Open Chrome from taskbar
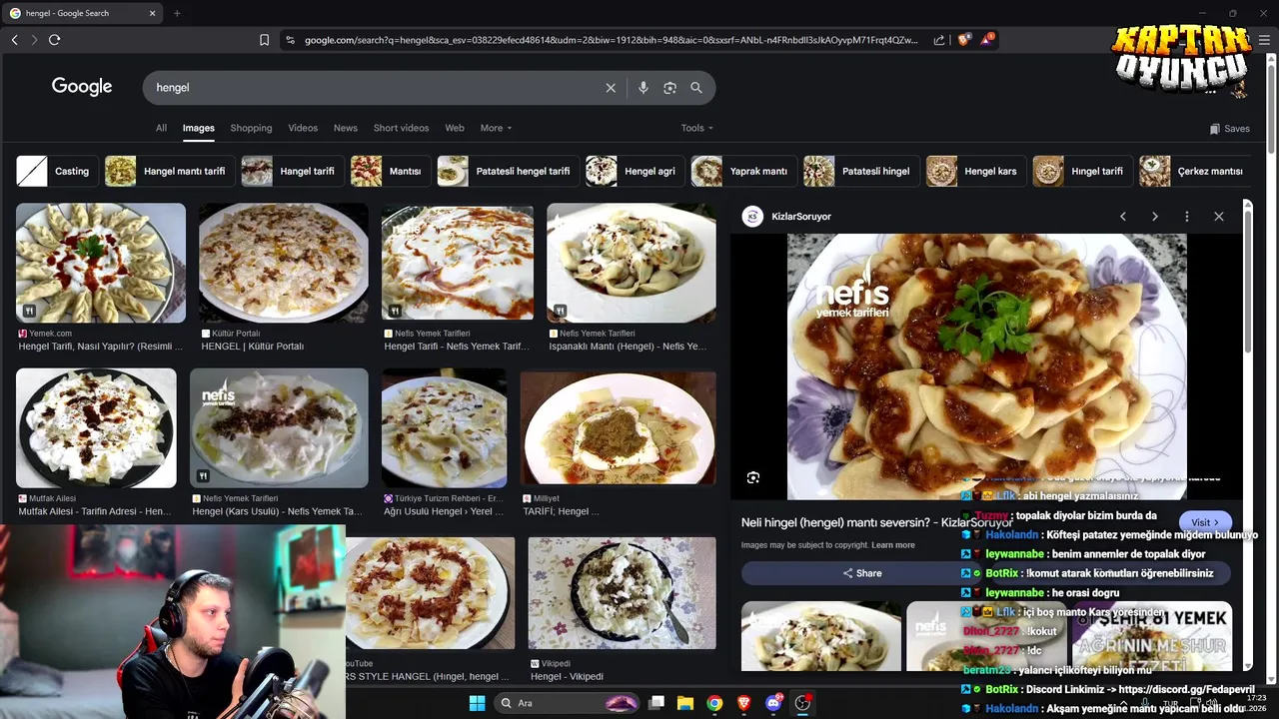Viewport: 1279px width, 719px height. 714,703
